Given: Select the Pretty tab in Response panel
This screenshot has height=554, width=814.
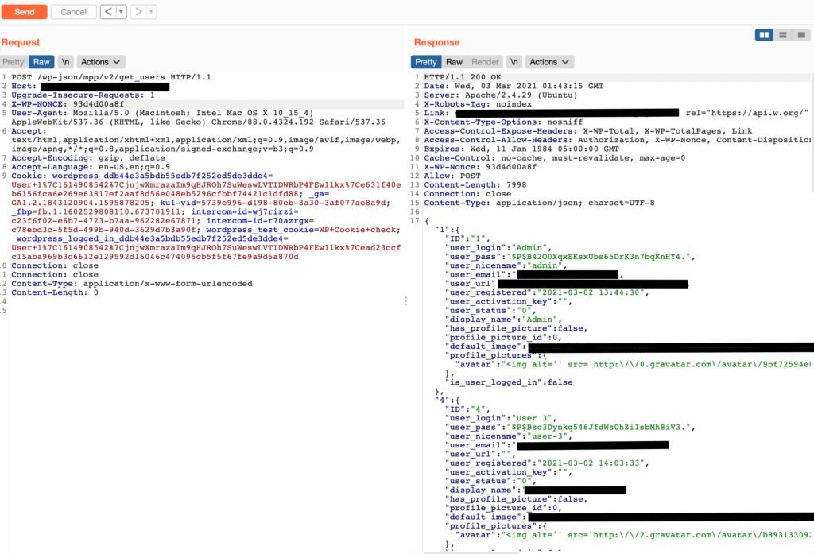Looking at the screenshot, I should [x=426, y=62].
